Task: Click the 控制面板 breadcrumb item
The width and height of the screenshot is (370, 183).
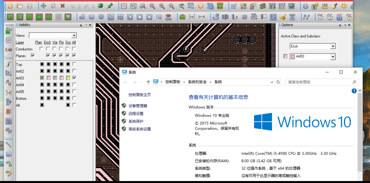Action: click(x=173, y=82)
